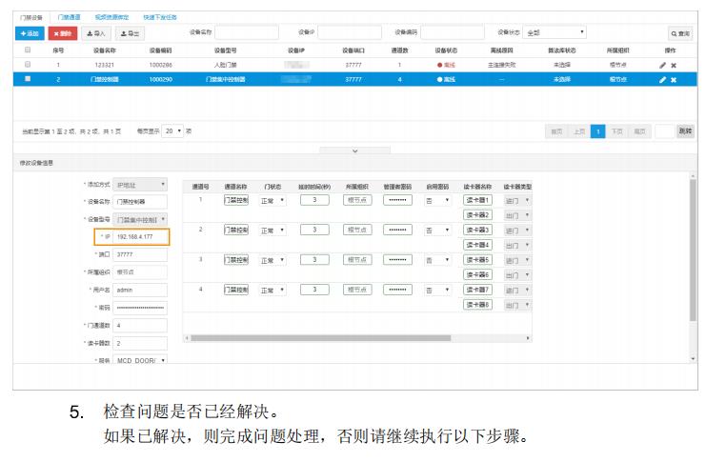Click the delete X icon in the highlighted row
This screenshot has width=706, height=462.
pos(674,79)
